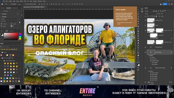Image resolution: width=174 pixels, height=98 pixels.
Task: Swap foreground and background colors
Action: pos(139,62)
